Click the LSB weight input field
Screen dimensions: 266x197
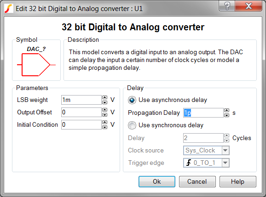tap(81, 100)
